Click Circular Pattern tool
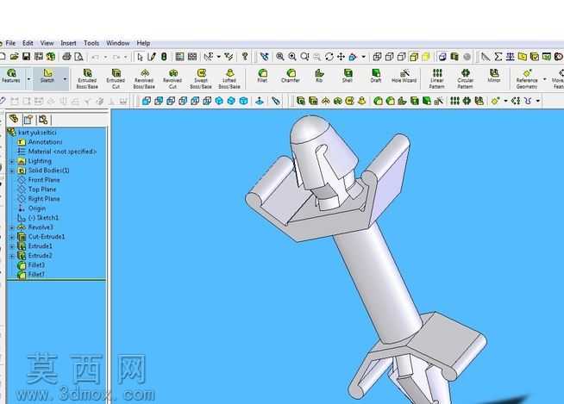 (466, 78)
